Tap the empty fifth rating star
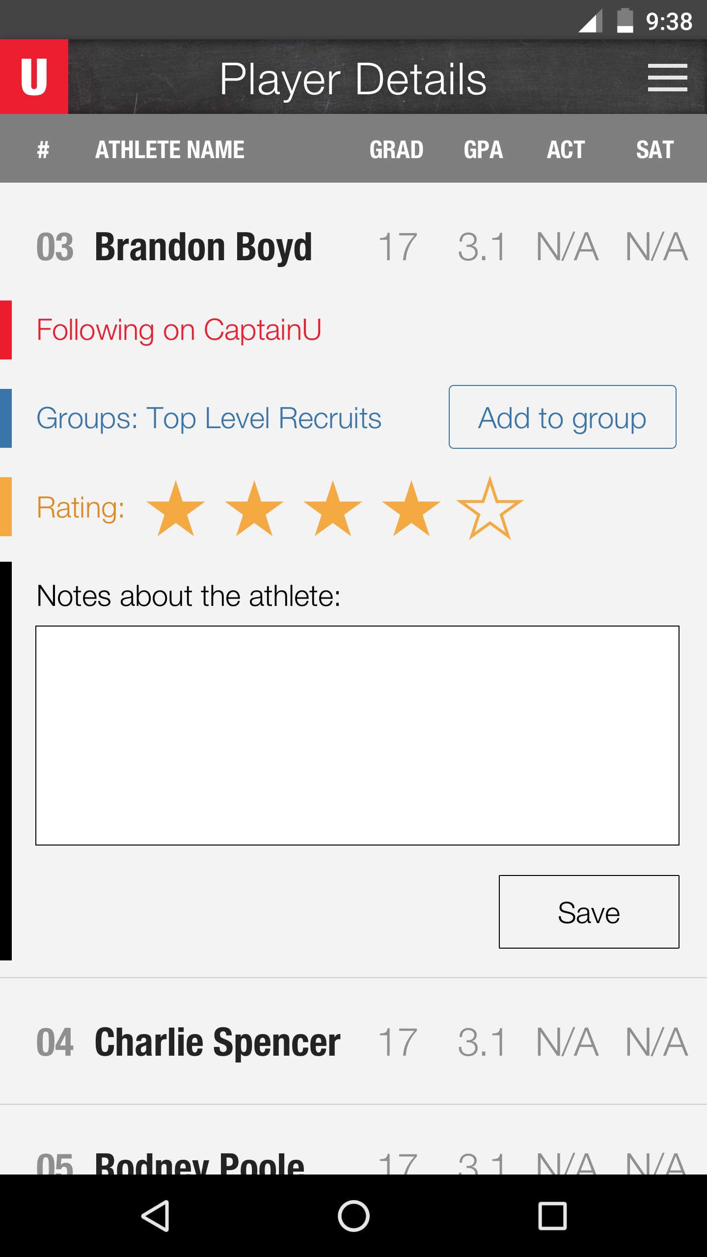Image resolution: width=707 pixels, height=1257 pixels. [x=490, y=509]
